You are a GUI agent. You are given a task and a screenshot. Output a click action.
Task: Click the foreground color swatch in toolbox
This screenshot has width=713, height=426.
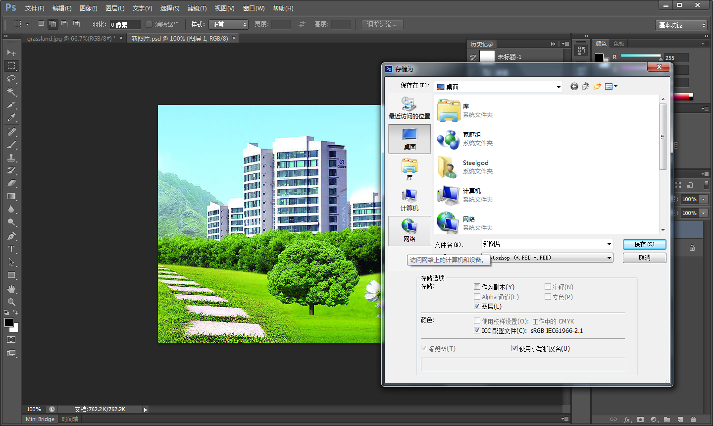9,322
